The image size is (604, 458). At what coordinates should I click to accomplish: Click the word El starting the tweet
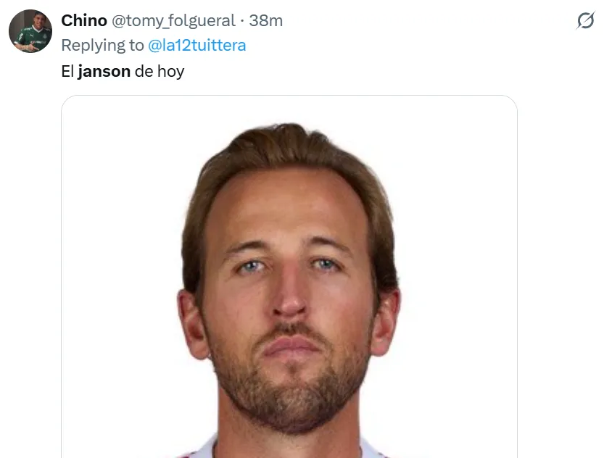[x=67, y=72]
